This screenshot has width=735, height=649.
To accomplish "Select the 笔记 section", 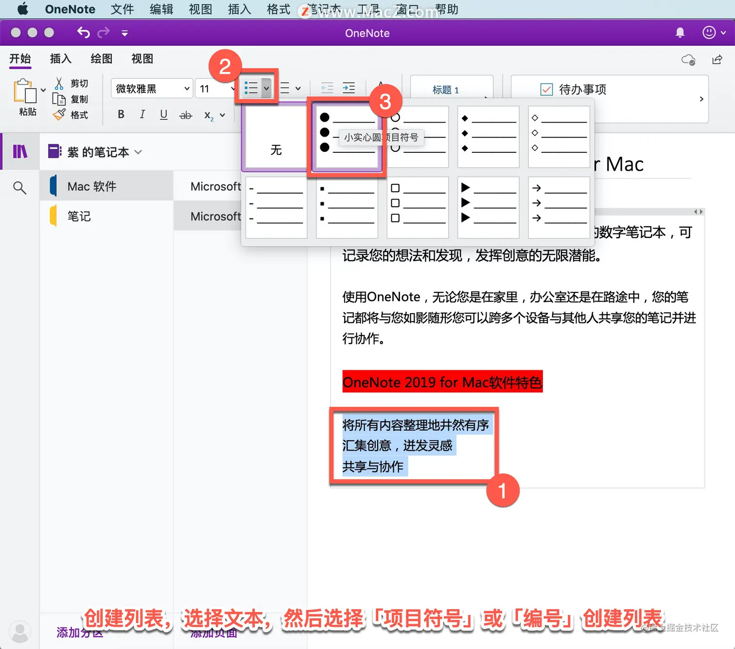I will click(x=106, y=216).
